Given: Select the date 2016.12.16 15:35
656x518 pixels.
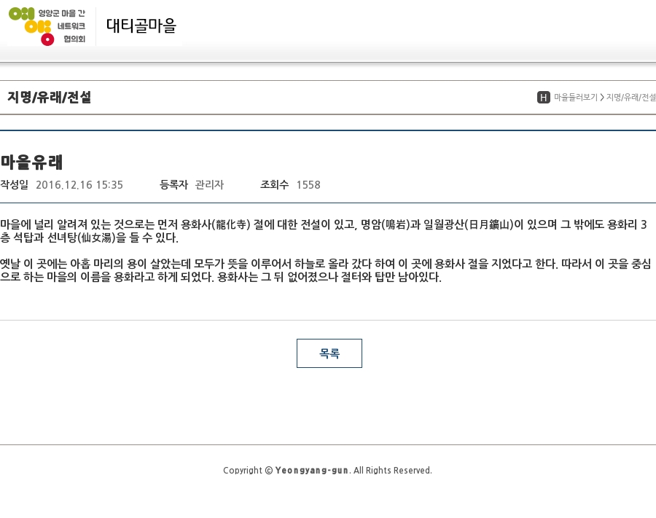Looking at the screenshot, I should (79, 185).
